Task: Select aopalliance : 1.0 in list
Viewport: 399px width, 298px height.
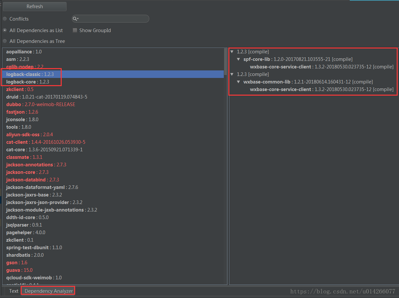Action: [24, 52]
